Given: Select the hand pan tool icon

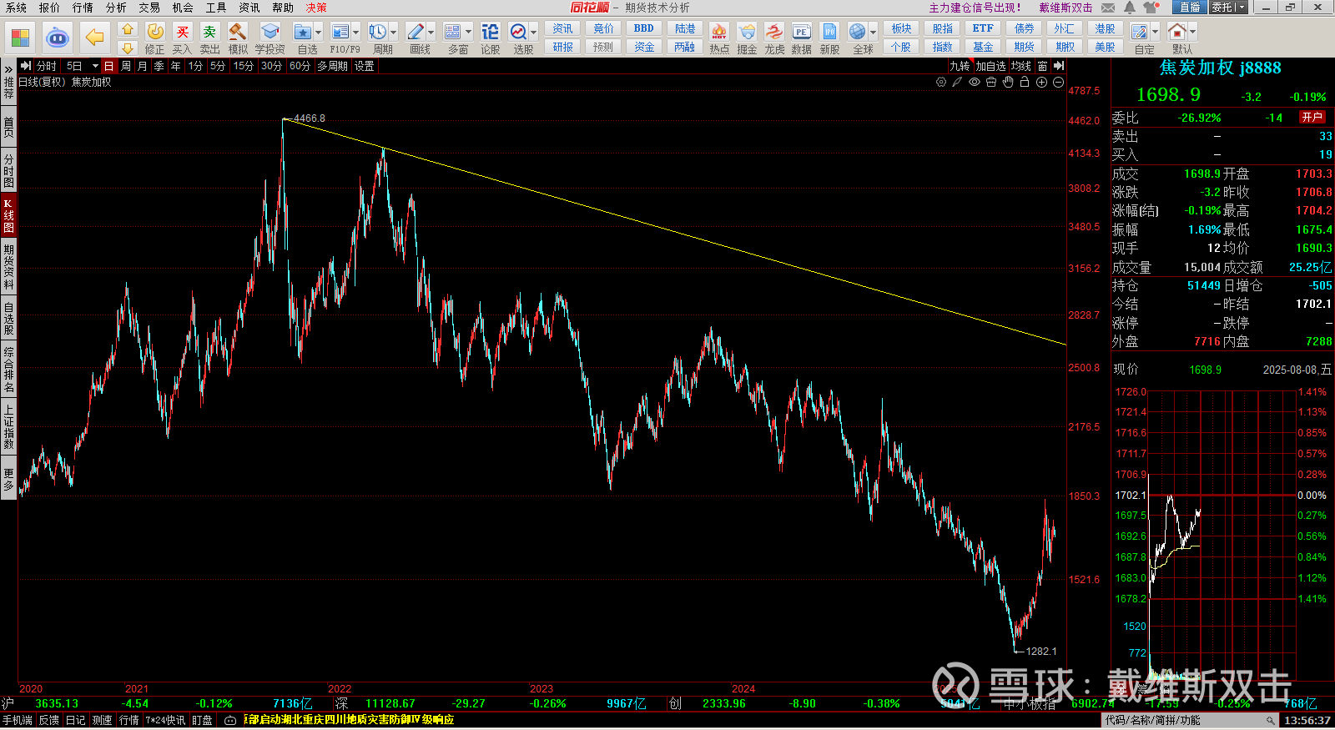Looking at the screenshot, I should [1008, 82].
